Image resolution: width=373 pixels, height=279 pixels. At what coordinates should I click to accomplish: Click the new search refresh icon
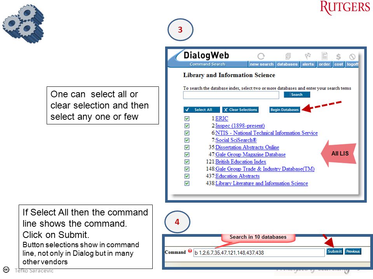click(261, 56)
